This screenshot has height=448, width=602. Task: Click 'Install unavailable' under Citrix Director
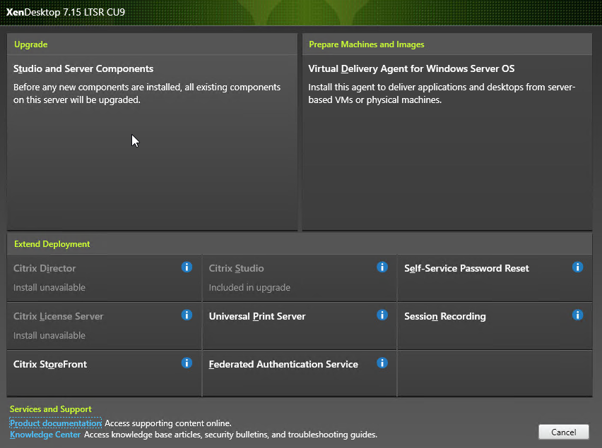49,287
